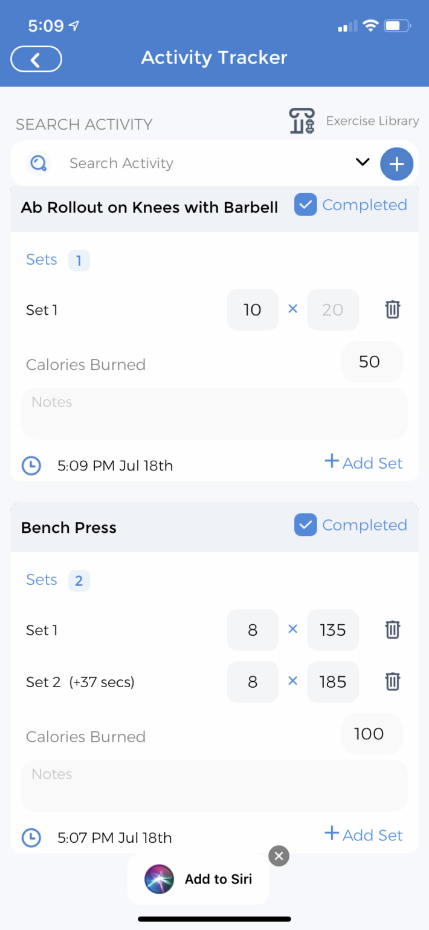Expand the Search Activity dropdown

tap(362, 162)
